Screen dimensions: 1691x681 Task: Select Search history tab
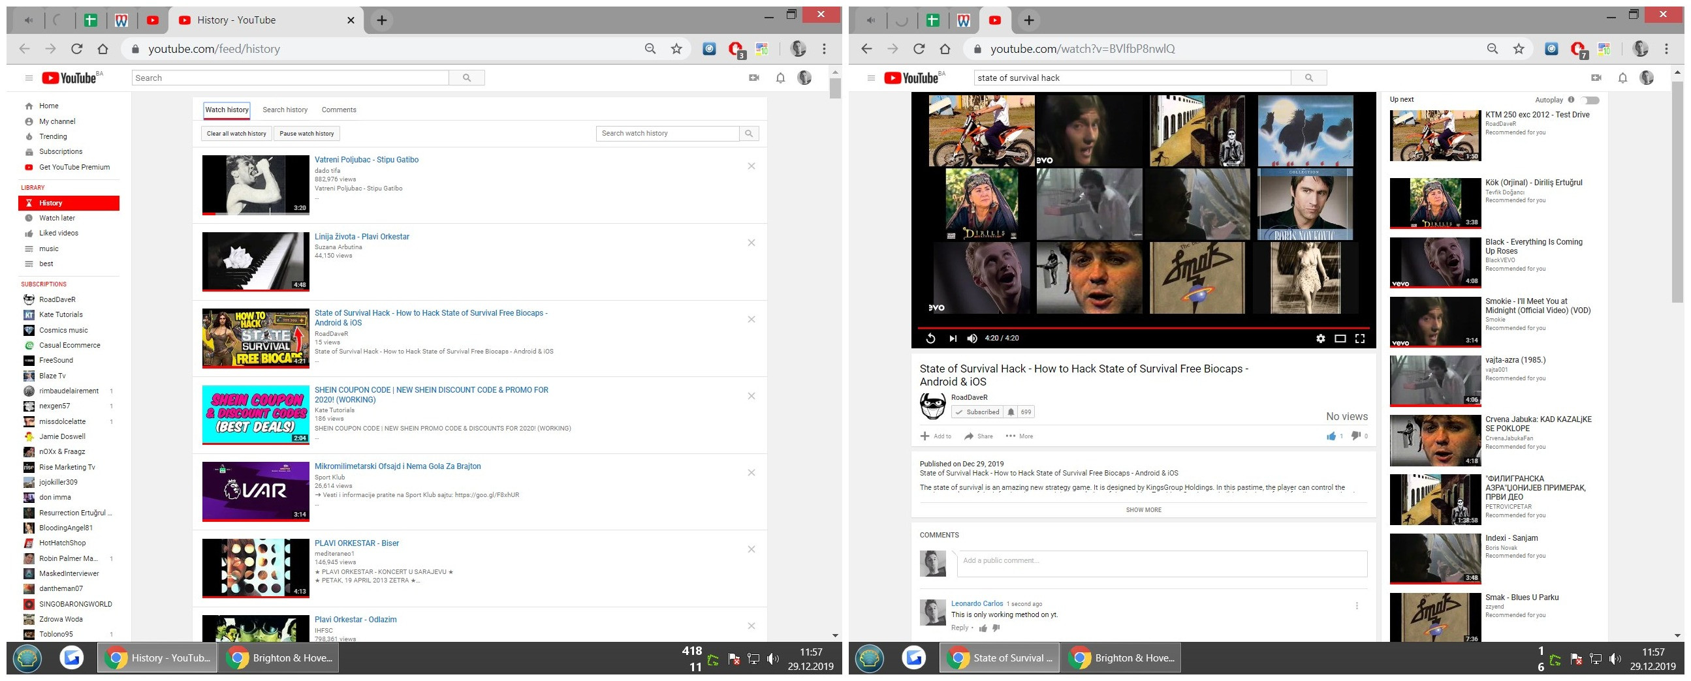(285, 110)
